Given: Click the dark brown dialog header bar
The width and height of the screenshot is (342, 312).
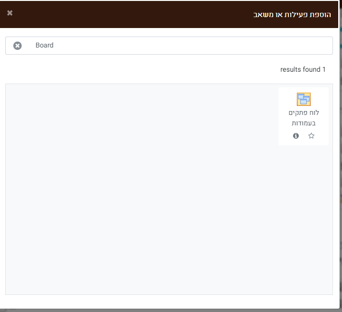Looking at the screenshot, I should (x=142, y=14).
